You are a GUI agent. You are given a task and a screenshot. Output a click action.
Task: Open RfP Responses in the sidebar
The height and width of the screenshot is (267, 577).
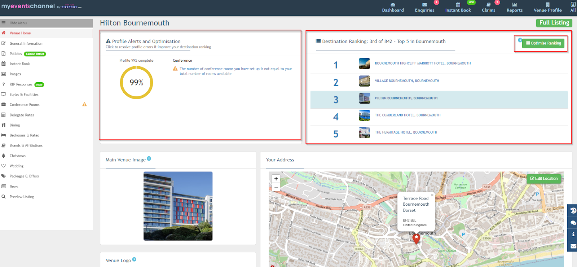21,84
